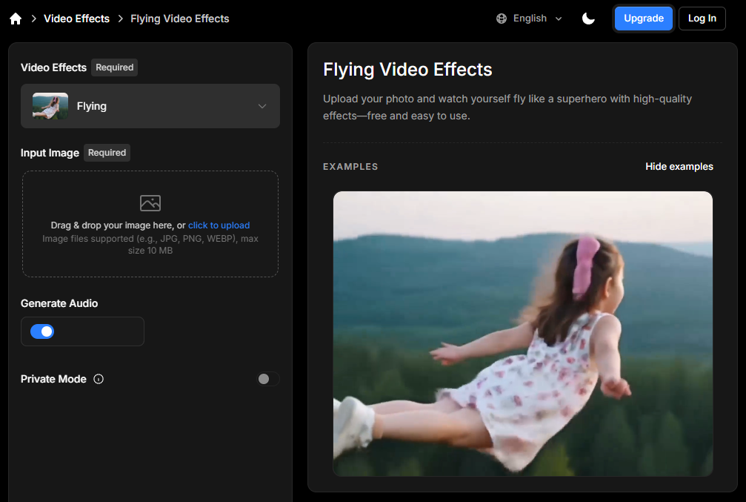This screenshot has width=746, height=502.
Task: Click the Flying effect preview thumbnail
Action: 49,105
